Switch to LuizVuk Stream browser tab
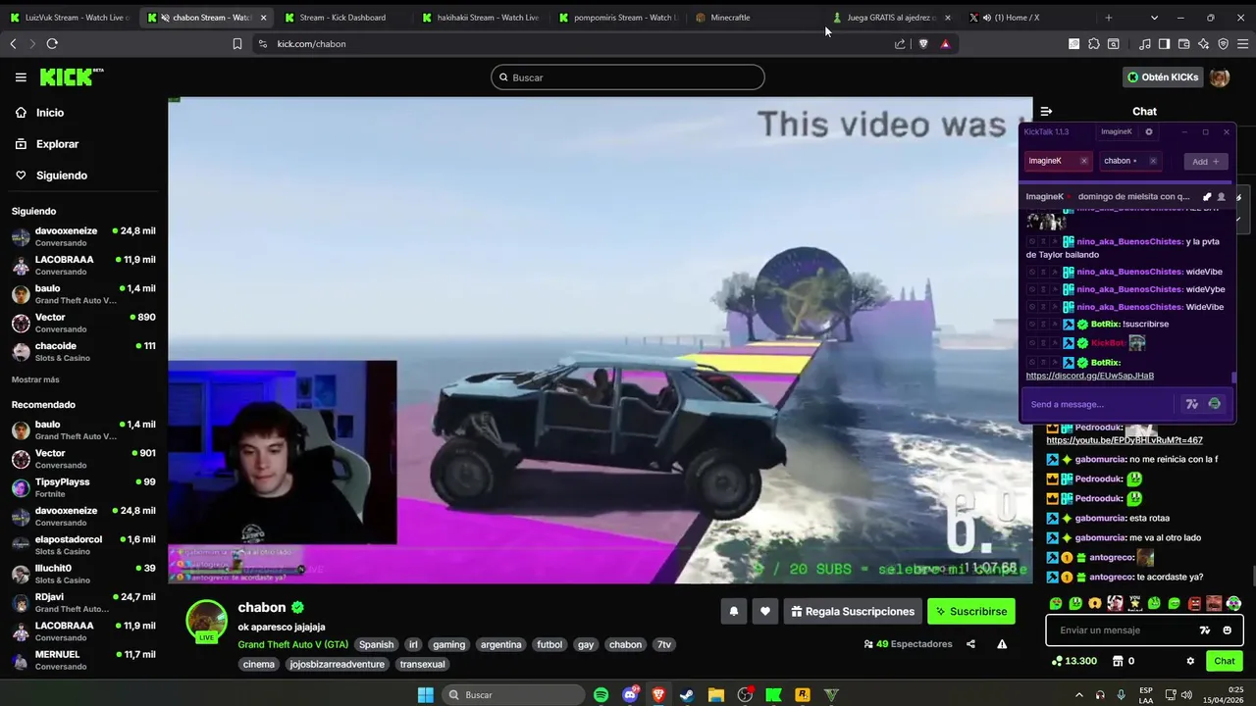1256x706 pixels. [x=69, y=18]
